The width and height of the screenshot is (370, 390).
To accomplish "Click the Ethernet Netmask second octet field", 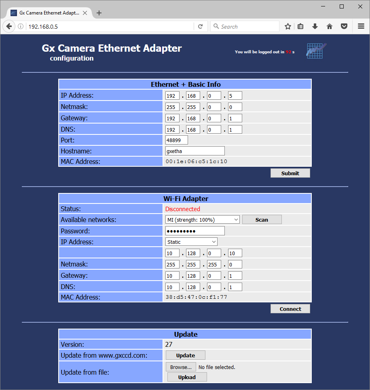I will pyautogui.click(x=193, y=107).
